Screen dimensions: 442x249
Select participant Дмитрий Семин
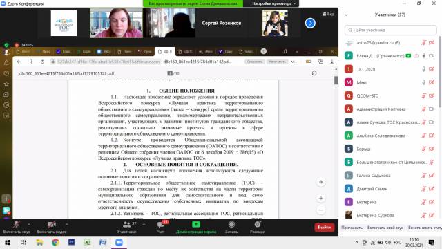(391, 189)
